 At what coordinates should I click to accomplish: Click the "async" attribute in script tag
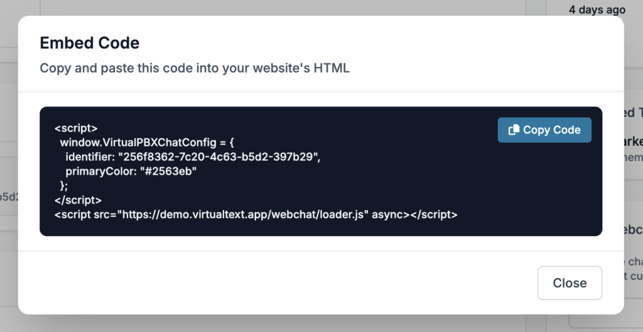pos(391,215)
